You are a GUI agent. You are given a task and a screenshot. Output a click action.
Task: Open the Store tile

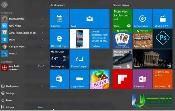[x=59, y=79]
